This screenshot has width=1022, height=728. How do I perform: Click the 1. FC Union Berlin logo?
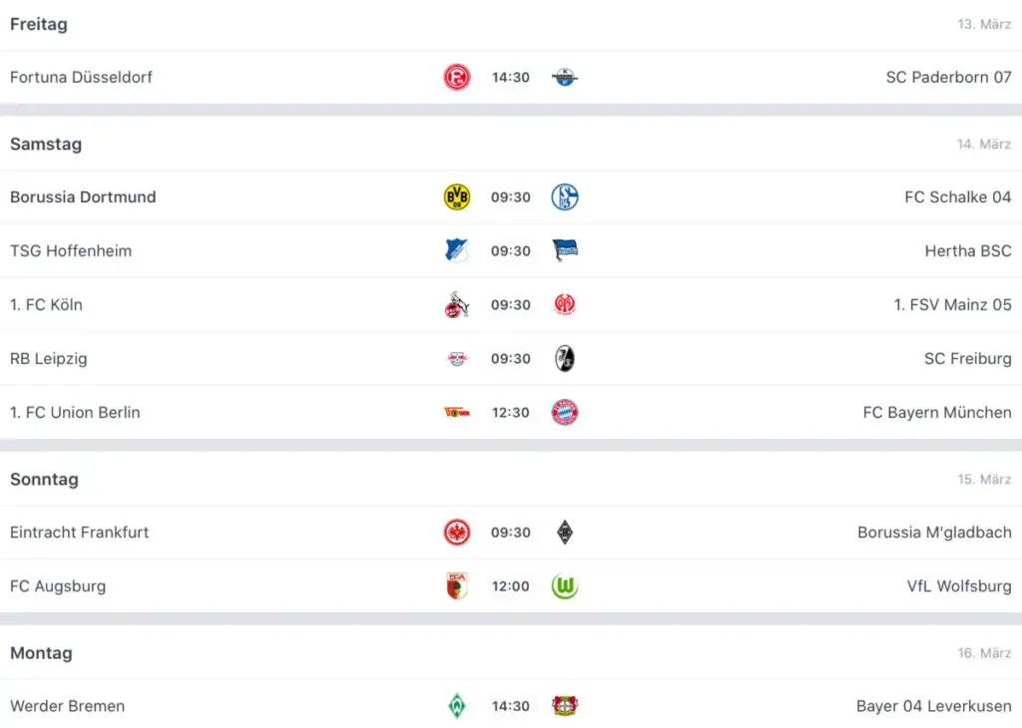457,412
